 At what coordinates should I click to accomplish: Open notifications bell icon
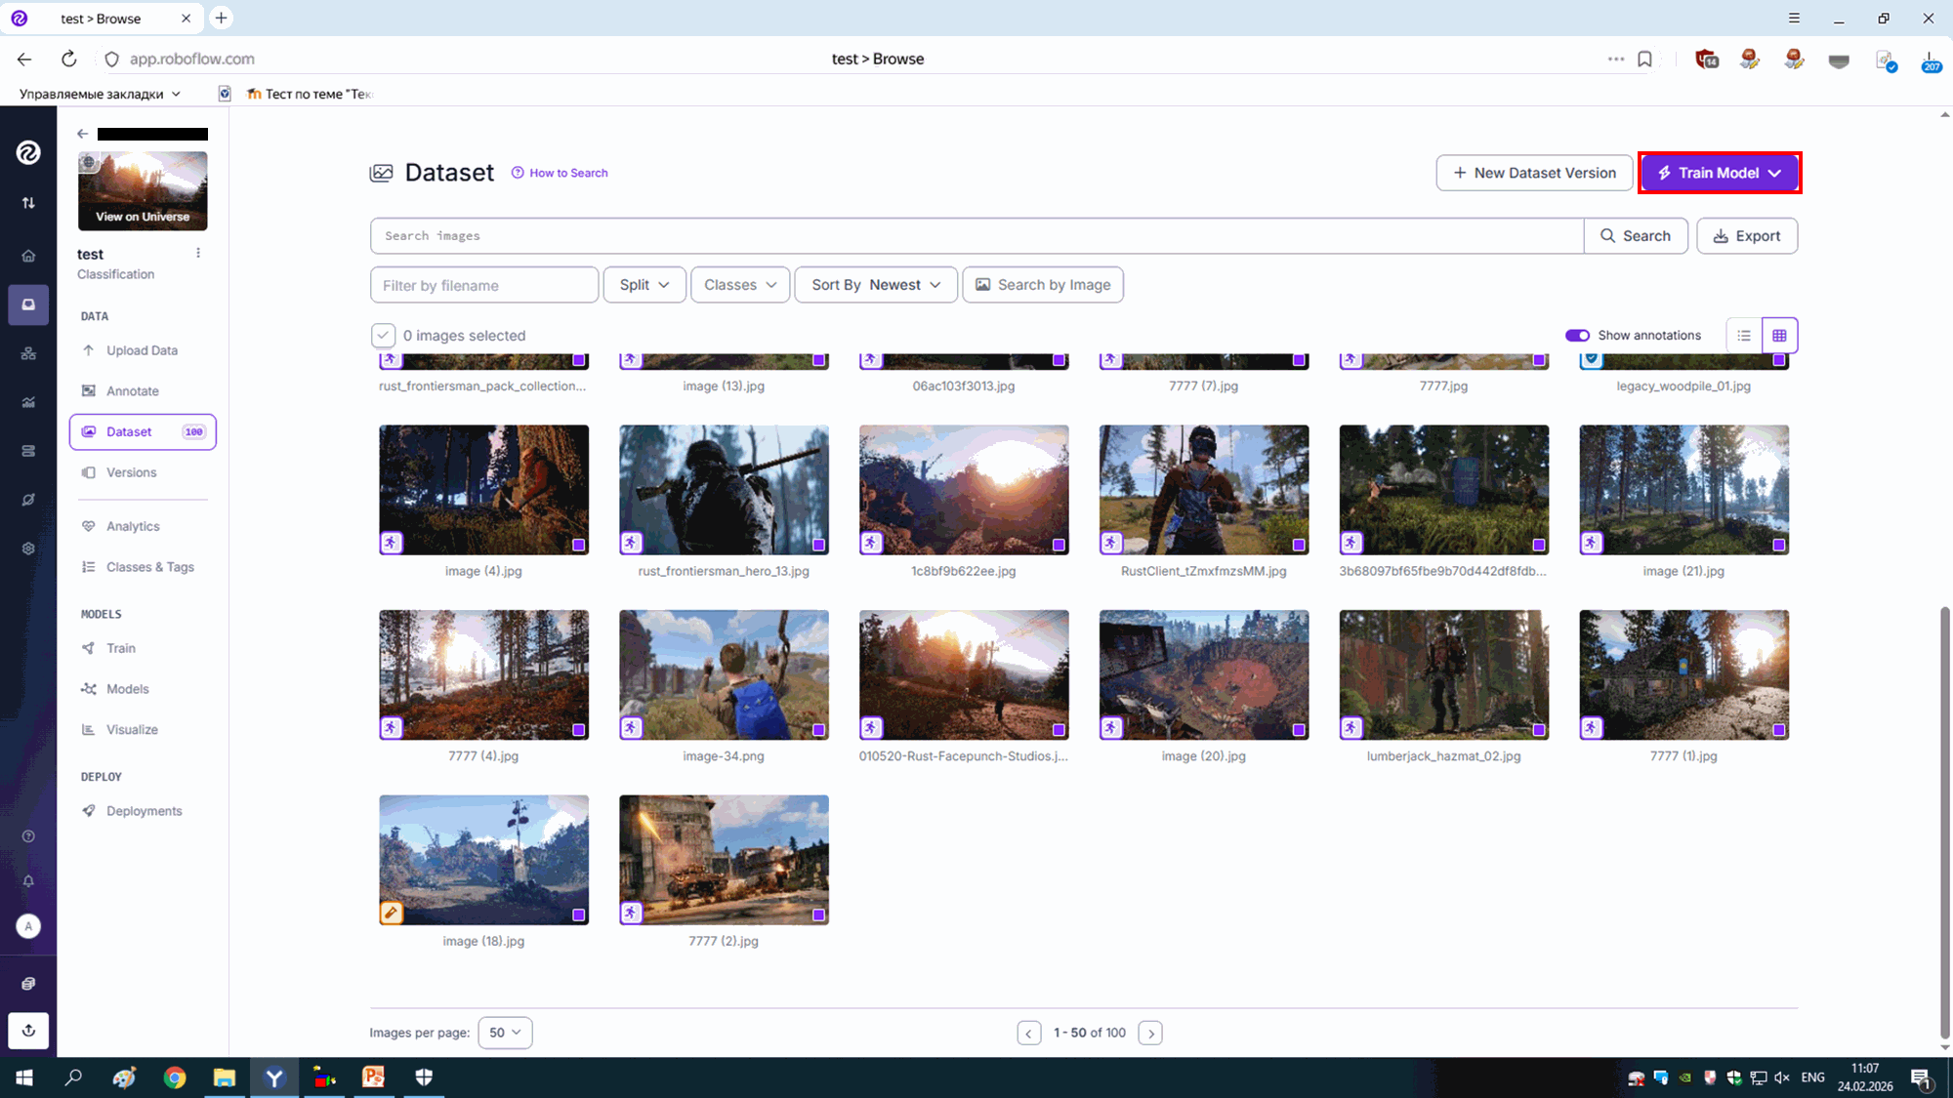[x=28, y=880]
